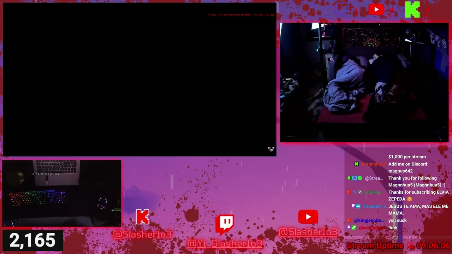Click the clock icon beside Stream Uptime
452x254 pixels.
coord(410,246)
